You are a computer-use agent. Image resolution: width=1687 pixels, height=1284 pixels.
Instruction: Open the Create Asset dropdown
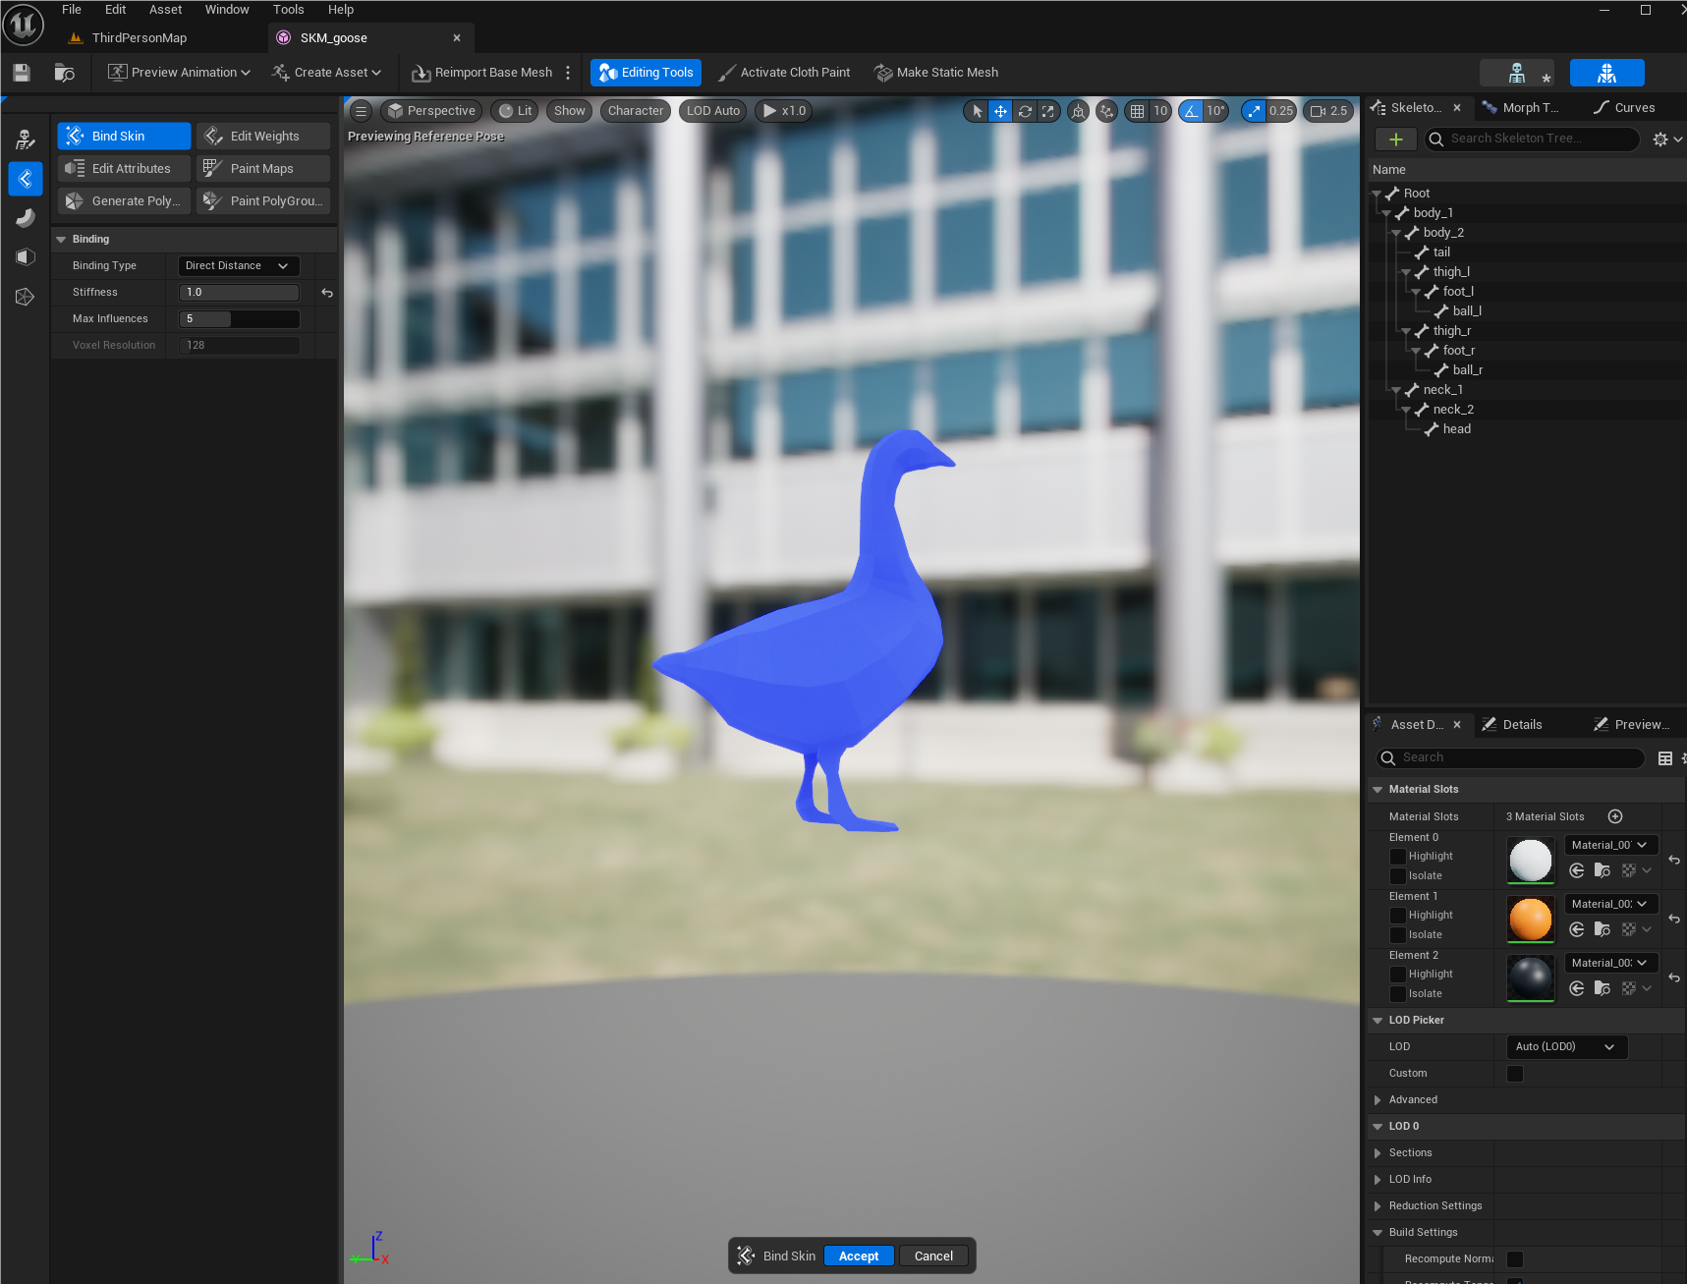pos(326,73)
